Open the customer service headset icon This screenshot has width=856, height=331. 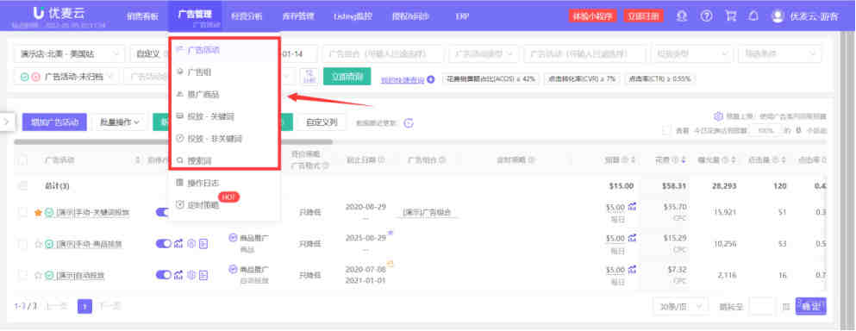point(681,16)
